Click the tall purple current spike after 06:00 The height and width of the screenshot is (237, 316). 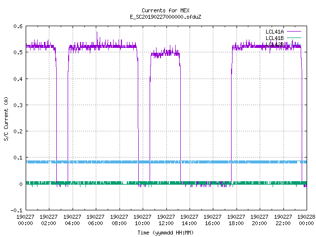tap(97, 39)
